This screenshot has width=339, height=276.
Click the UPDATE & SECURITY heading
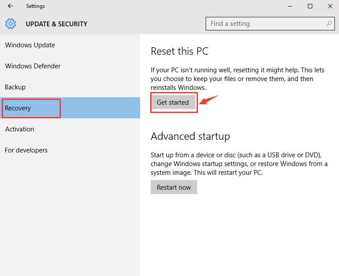pyautogui.click(x=56, y=24)
